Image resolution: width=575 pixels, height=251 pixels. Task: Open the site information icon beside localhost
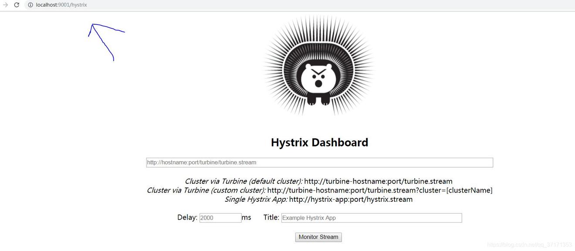[x=30, y=5]
